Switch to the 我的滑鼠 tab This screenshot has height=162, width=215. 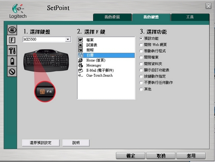coord(112,17)
